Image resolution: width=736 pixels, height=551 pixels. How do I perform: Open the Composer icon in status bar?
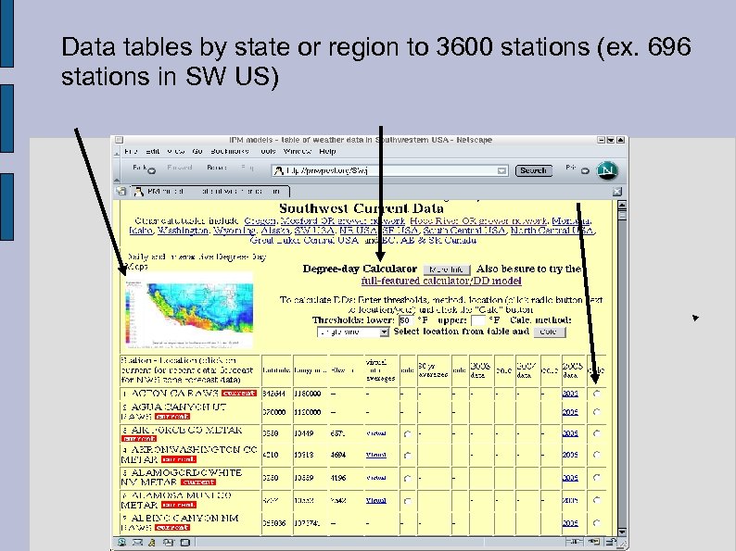[168, 542]
